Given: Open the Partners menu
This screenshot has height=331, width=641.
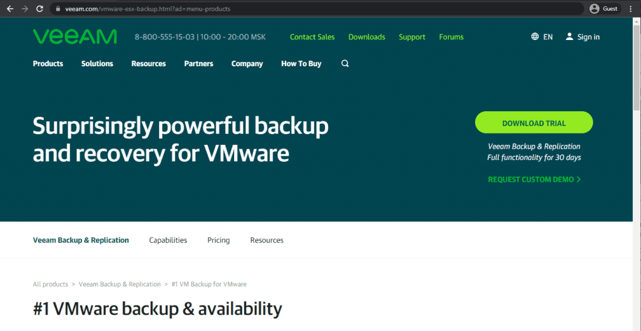Looking at the screenshot, I should point(198,64).
